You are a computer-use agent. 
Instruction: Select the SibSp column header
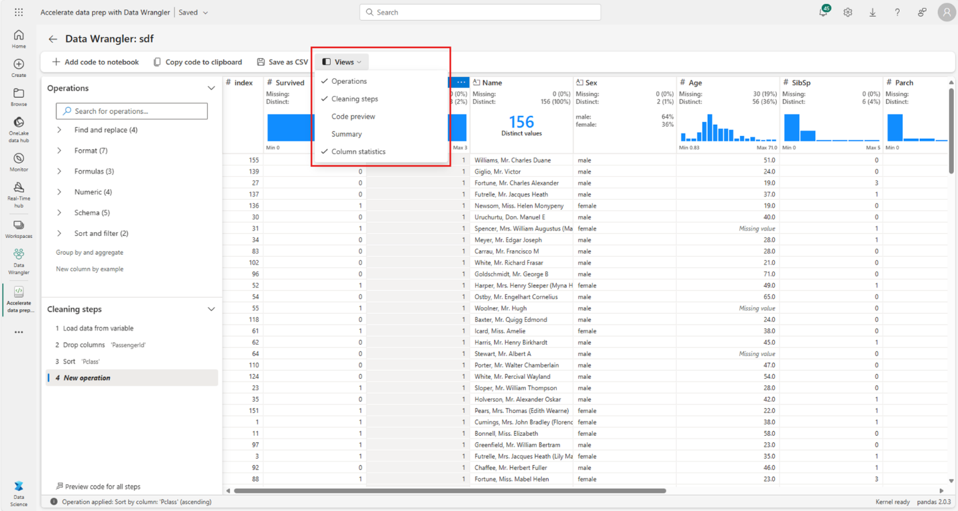[831, 82]
